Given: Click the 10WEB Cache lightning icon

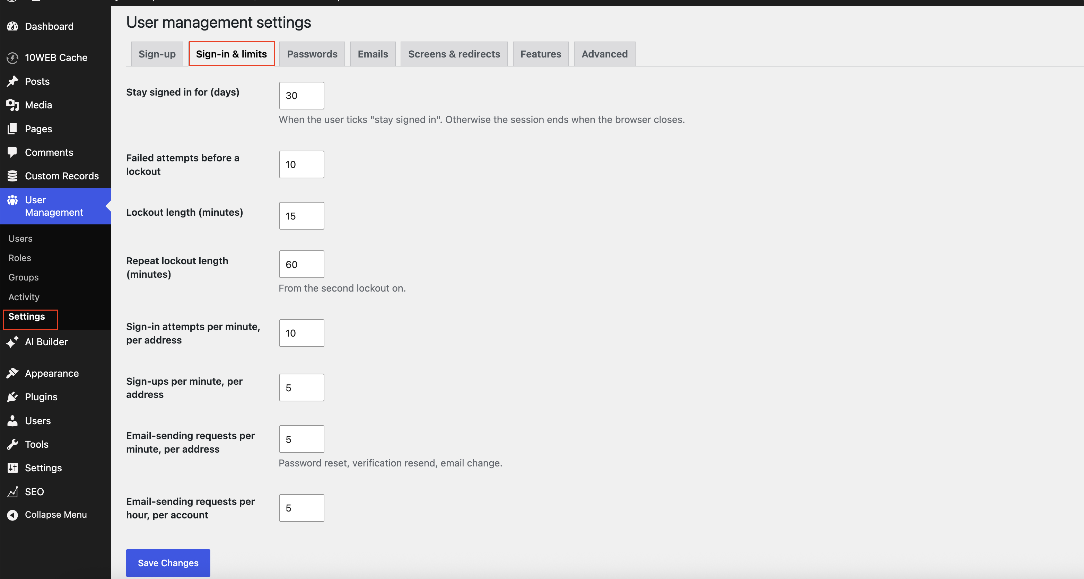Looking at the screenshot, I should [12, 57].
